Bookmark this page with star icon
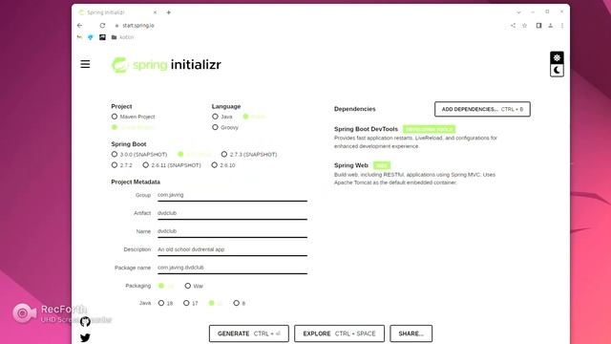611x344 pixels. tap(524, 26)
